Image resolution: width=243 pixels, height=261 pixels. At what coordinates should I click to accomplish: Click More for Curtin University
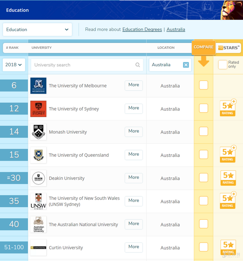[134, 248]
